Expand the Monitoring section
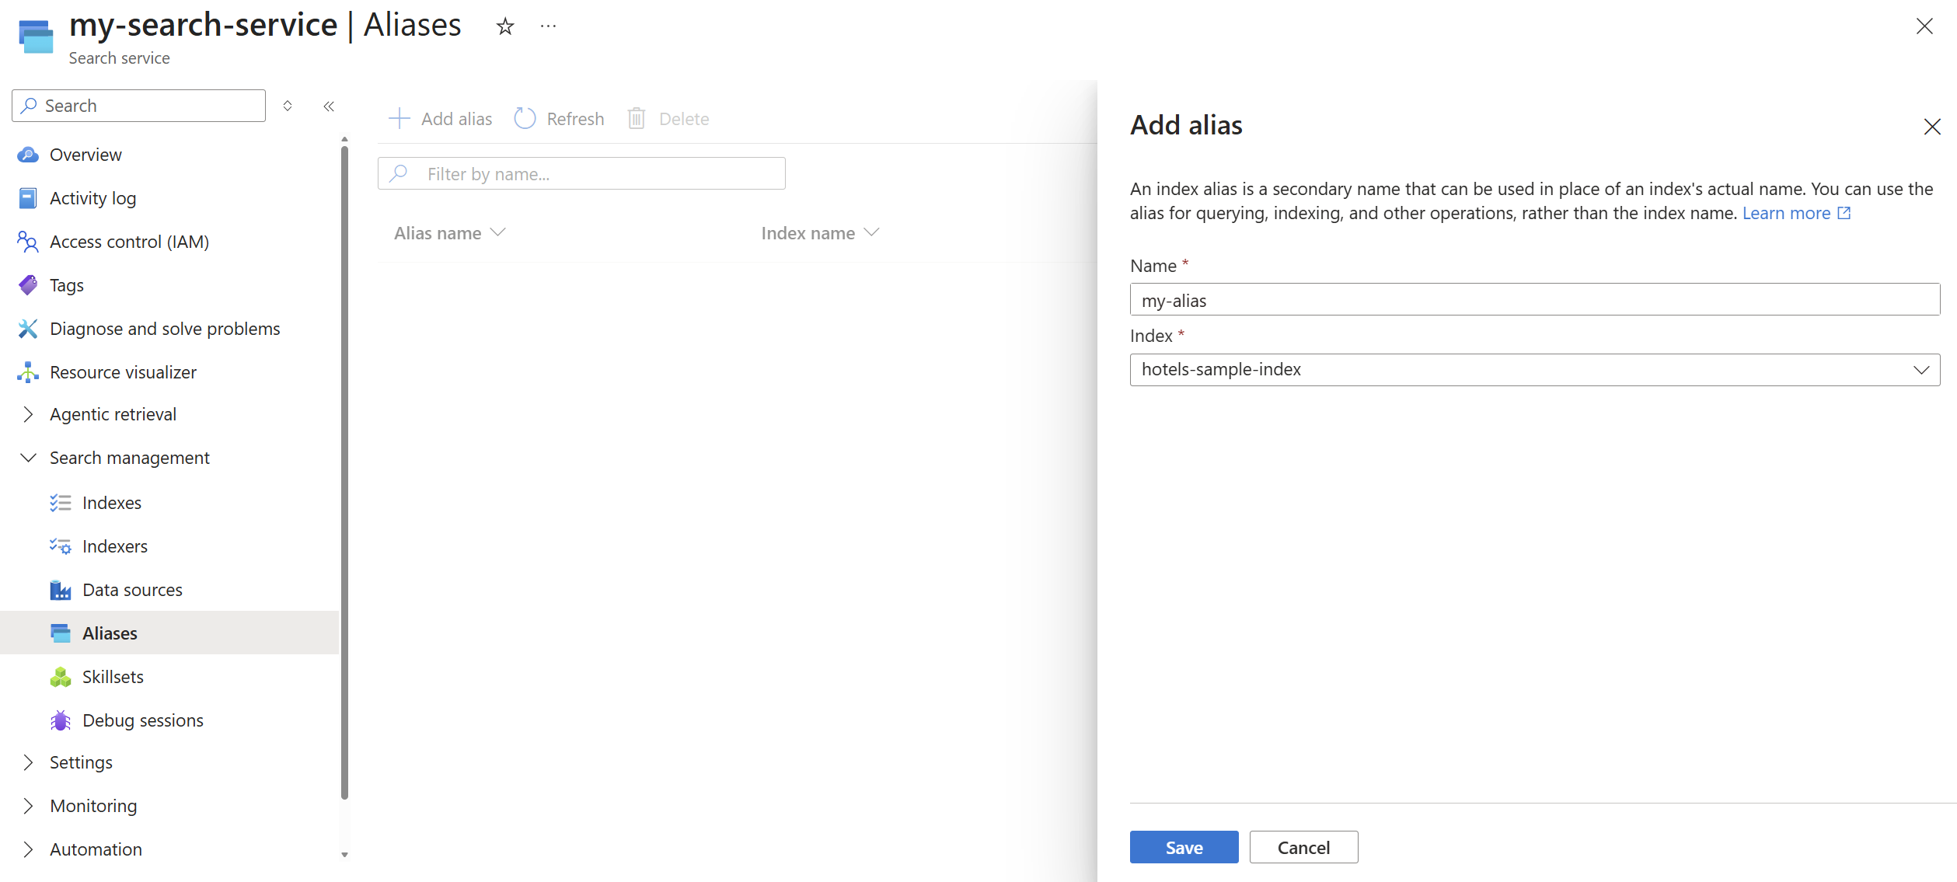 (x=28, y=806)
